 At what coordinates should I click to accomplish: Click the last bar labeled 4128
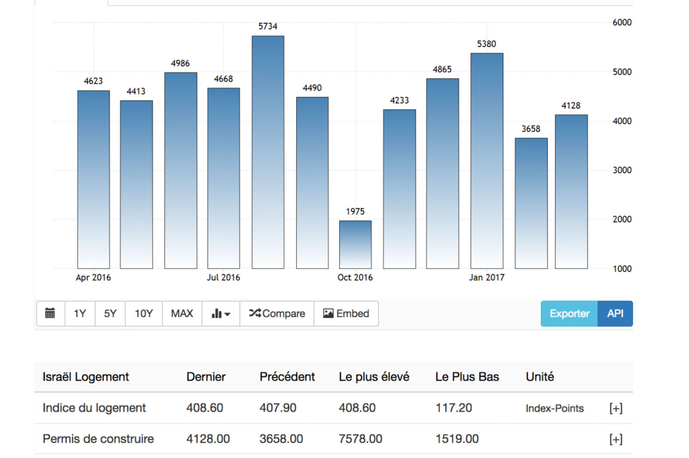click(x=571, y=191)
